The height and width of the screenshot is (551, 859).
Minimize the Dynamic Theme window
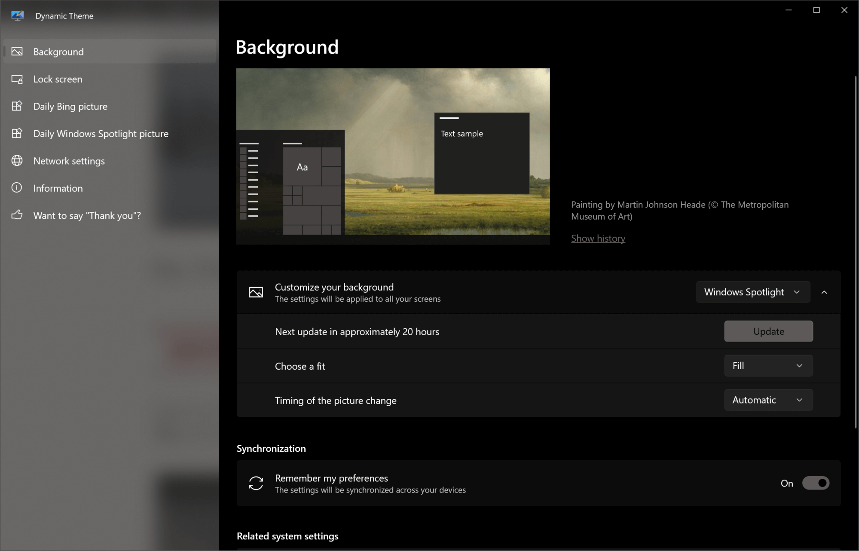click(x=789, y=10)
